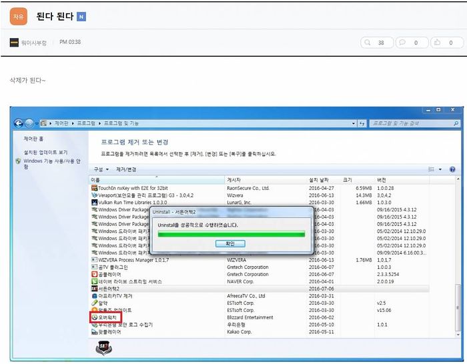Click the blue N new-post badge
Viewport: 467px width, 364px height.
pos(81,16)
